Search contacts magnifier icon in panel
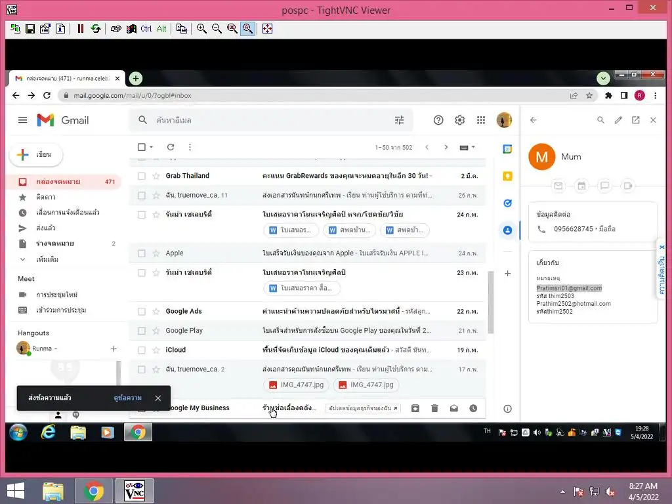This screenshot has width=672, height=504. pyautogui.click(x=600, y=120)
